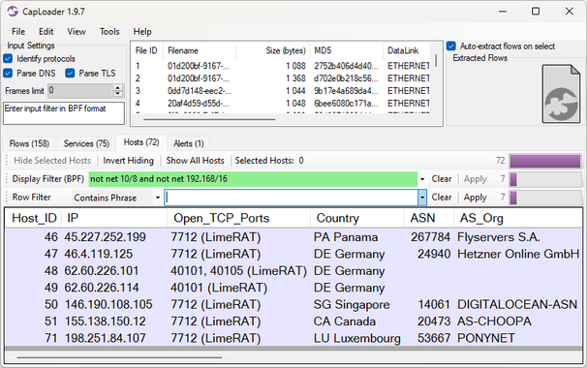
Task: Select file row with MD5 2752b406d4d40
Action: (282, 66)
